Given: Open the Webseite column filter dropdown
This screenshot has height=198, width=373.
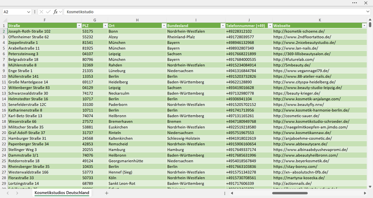Looking at the screenshot, I should click(x=364, y=26).
